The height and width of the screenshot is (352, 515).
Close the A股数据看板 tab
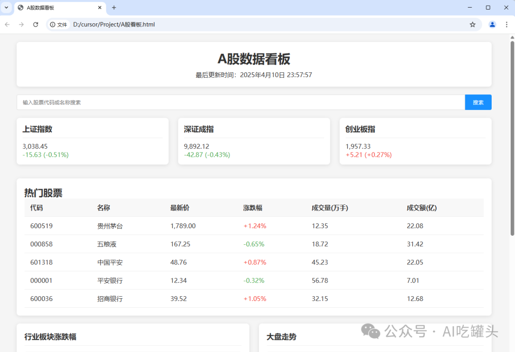click(x=100, y=8)
